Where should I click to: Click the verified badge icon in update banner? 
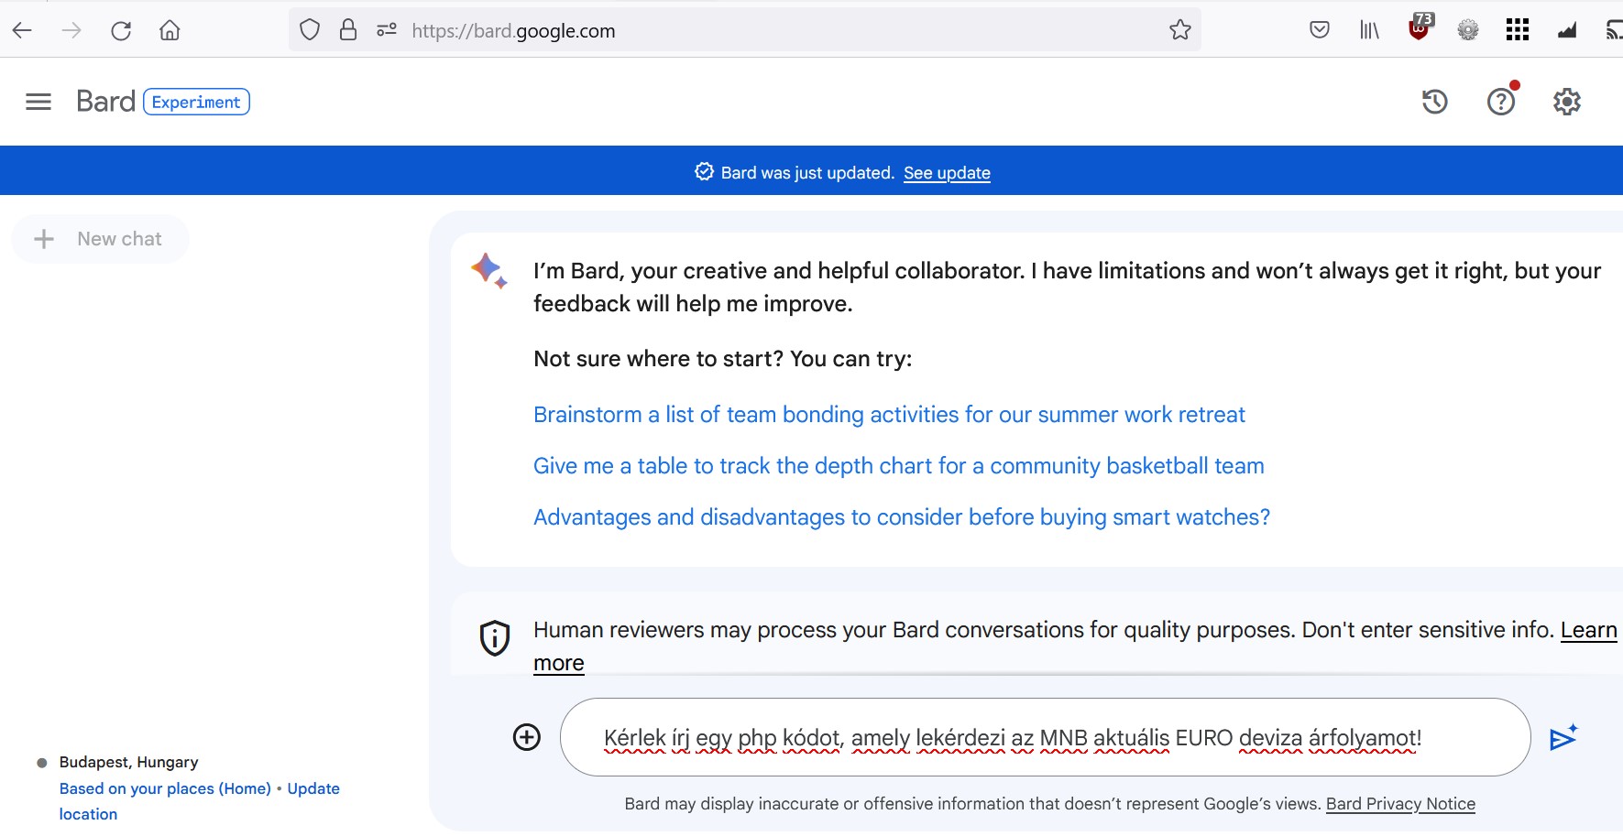[704, 171]
